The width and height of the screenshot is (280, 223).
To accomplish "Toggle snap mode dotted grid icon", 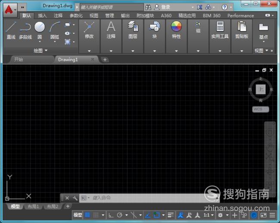I will [96, 215].
